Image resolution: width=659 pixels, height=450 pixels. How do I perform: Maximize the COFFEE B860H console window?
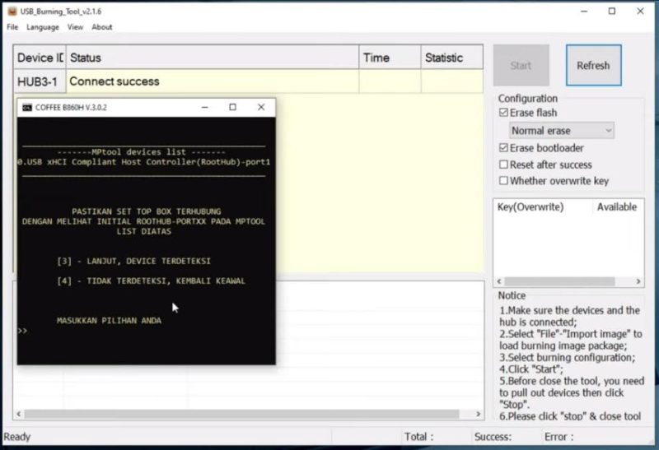[232, 108]
